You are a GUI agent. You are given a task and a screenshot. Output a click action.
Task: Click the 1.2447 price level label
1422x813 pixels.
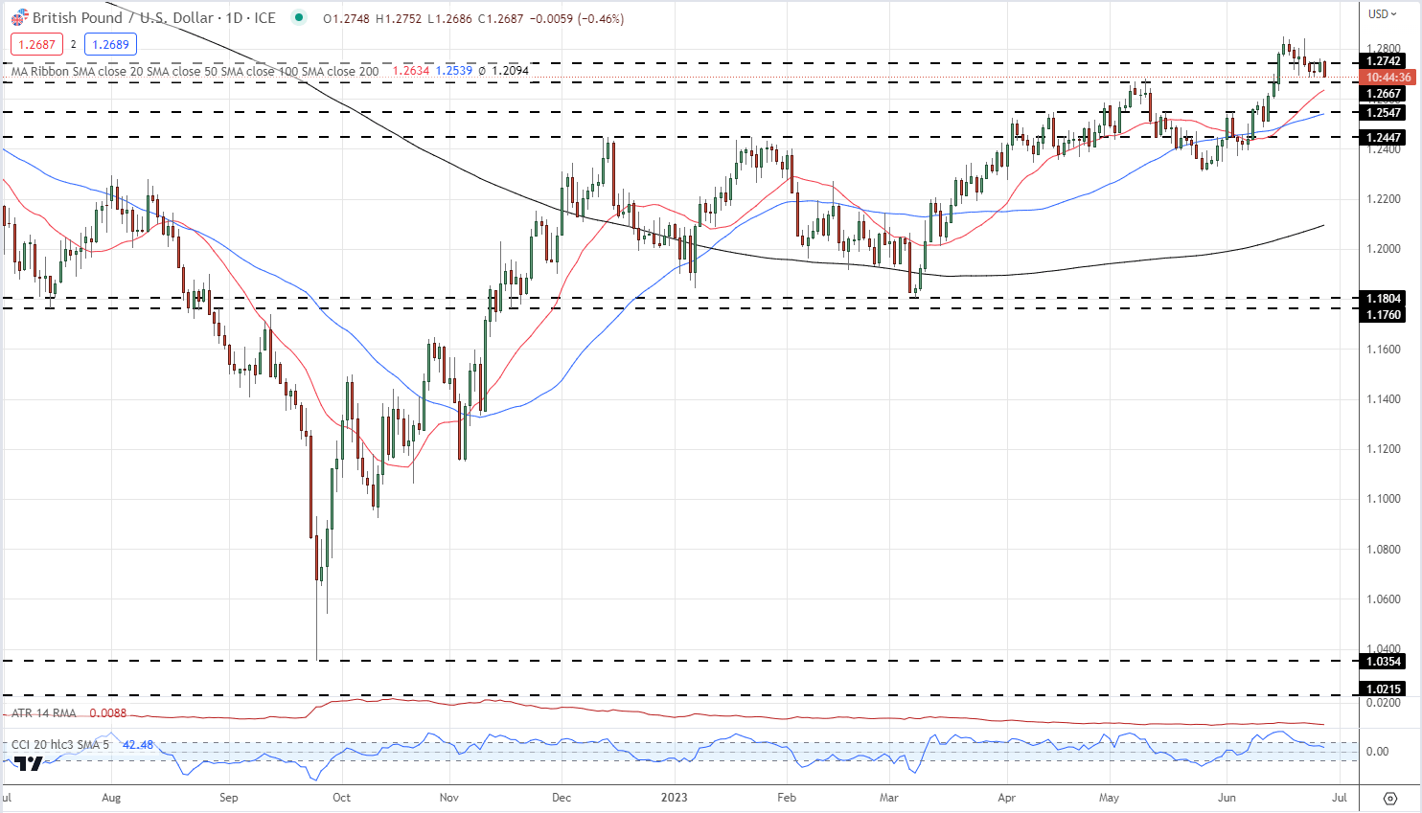point(1383,138)
